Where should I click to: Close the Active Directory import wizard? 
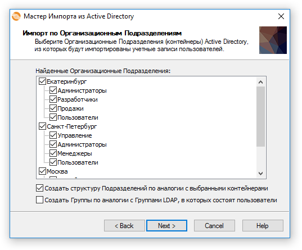[281, 16]
